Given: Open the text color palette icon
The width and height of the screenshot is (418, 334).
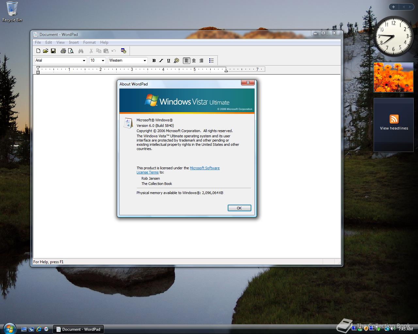Looking at the screenshot, I should click(176, 61).
